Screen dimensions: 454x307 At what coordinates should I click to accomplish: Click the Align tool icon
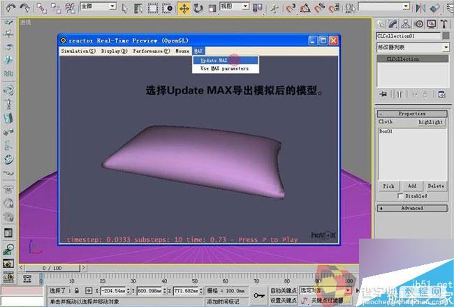click(435, 8)
